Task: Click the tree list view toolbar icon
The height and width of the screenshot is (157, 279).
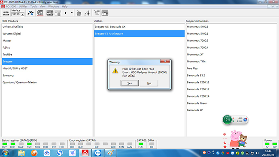Action: click(97, 13)
